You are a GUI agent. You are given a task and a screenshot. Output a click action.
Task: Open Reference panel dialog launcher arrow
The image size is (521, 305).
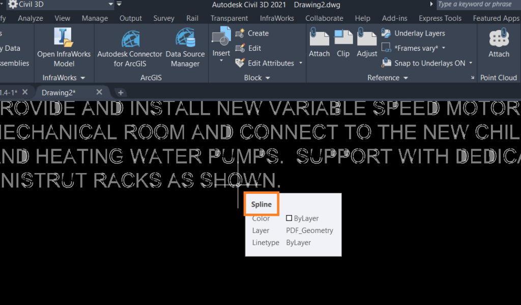coord(473,78)
